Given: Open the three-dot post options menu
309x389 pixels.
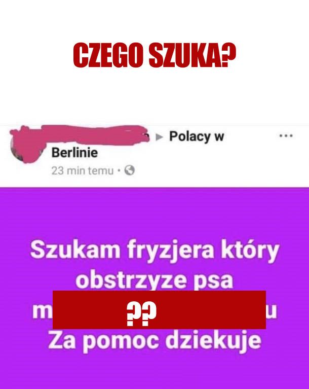Looking at the screenshot, I should coord(286,136).
